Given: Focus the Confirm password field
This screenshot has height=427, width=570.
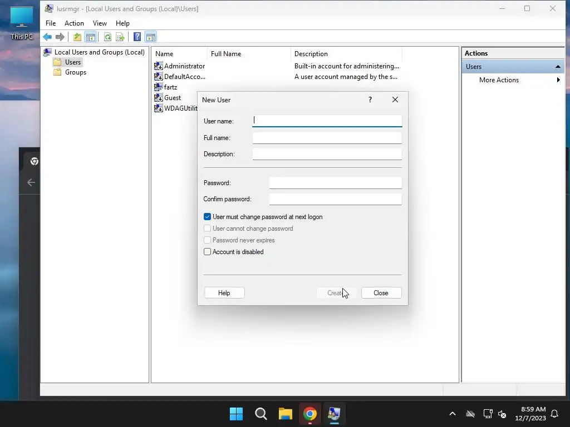Looking at the screenshot, I should tap(336, 199).
